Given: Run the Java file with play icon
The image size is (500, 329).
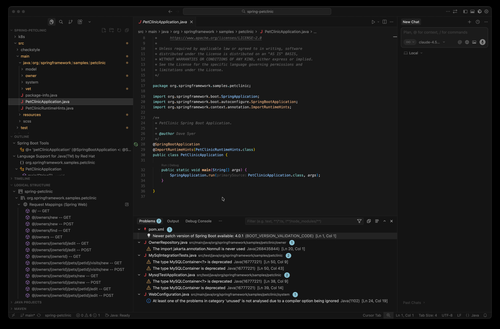Looking at the screenshot, I should click(x=373, y=22).
